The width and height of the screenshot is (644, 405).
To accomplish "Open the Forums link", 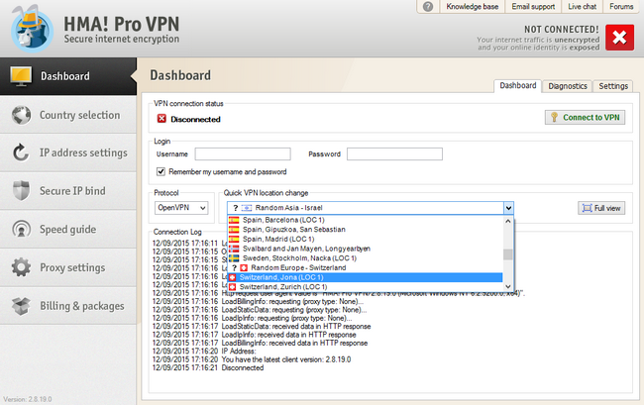I will pyautogui.click(x=621, y=7).
